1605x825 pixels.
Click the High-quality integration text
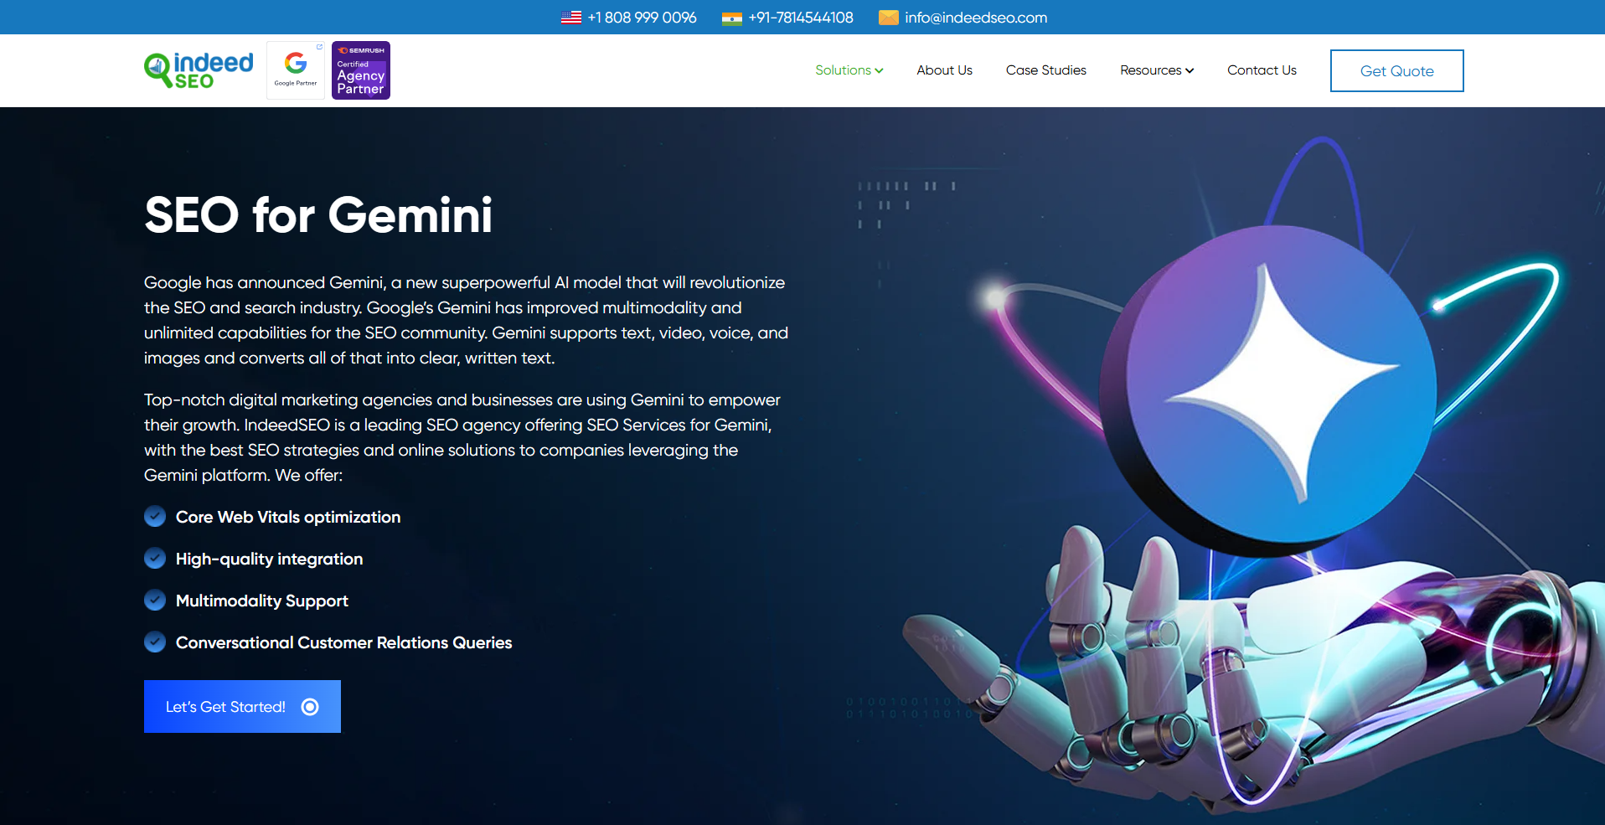pos(269,559)
